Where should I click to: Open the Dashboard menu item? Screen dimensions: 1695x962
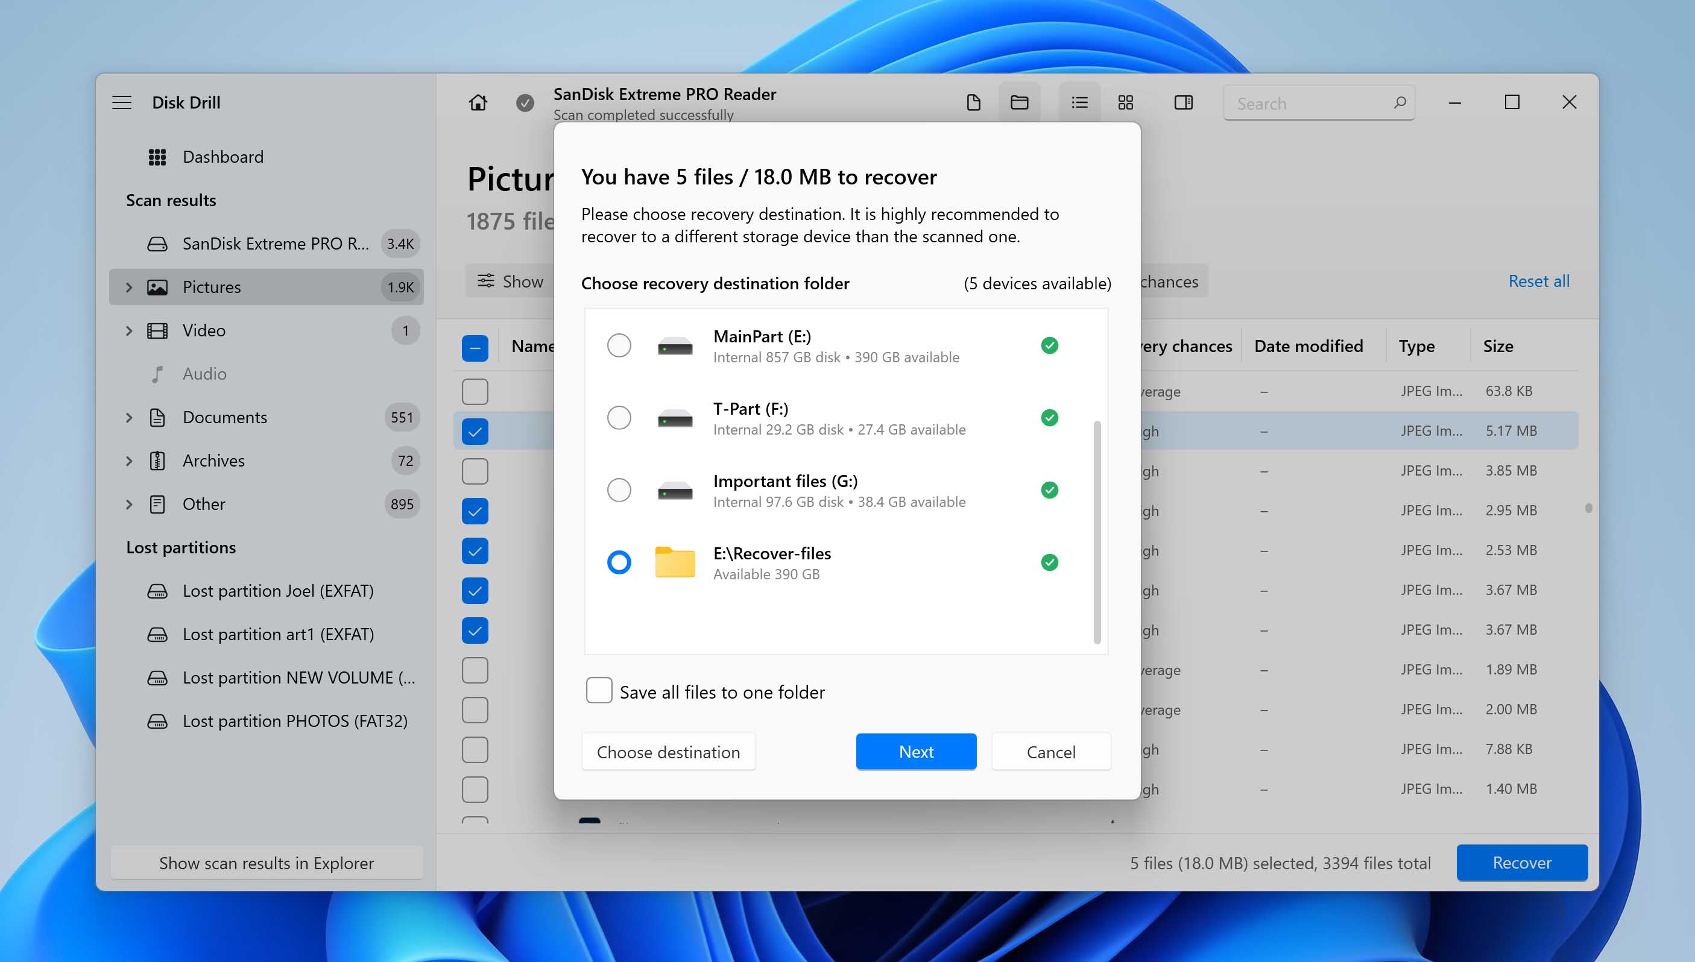(x=223, y=156)
